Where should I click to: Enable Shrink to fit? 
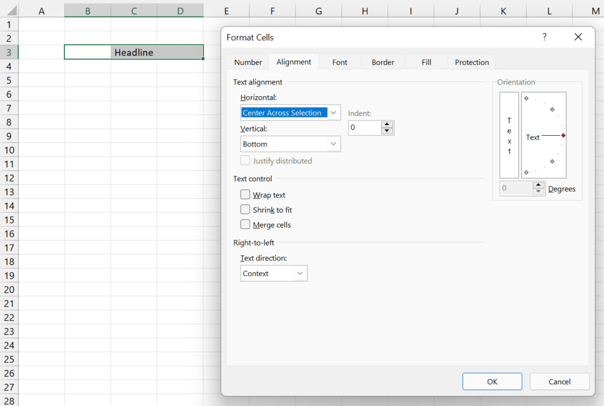click(x=245, y=209)
